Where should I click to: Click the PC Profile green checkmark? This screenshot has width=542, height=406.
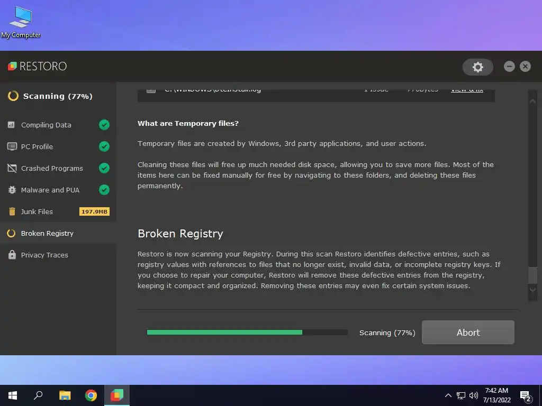click(104, 146)
